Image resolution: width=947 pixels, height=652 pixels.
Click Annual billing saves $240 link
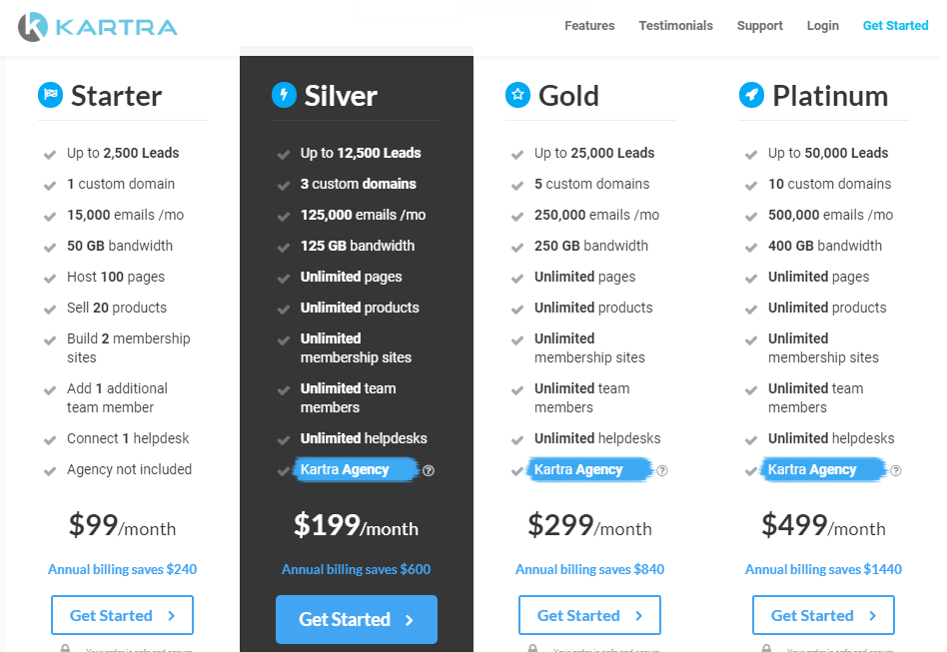pyautogui.click(x=122, y=569)
